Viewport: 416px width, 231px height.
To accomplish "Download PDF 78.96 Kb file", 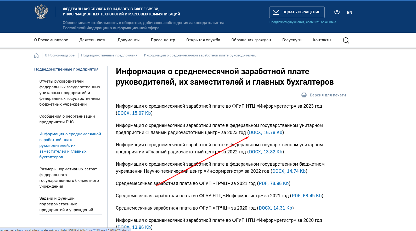I will point(274,183).
